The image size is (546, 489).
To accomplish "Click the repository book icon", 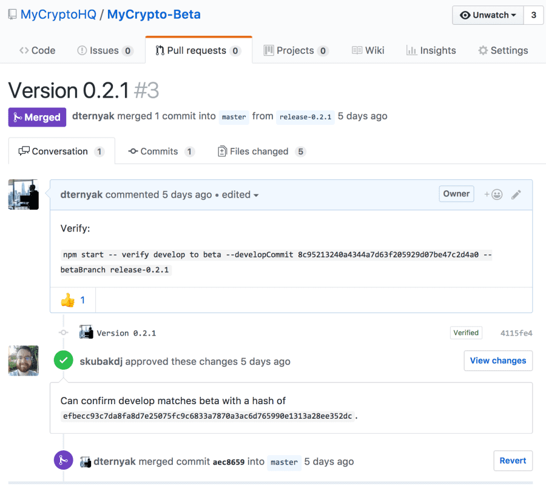I will coord(13,15).
